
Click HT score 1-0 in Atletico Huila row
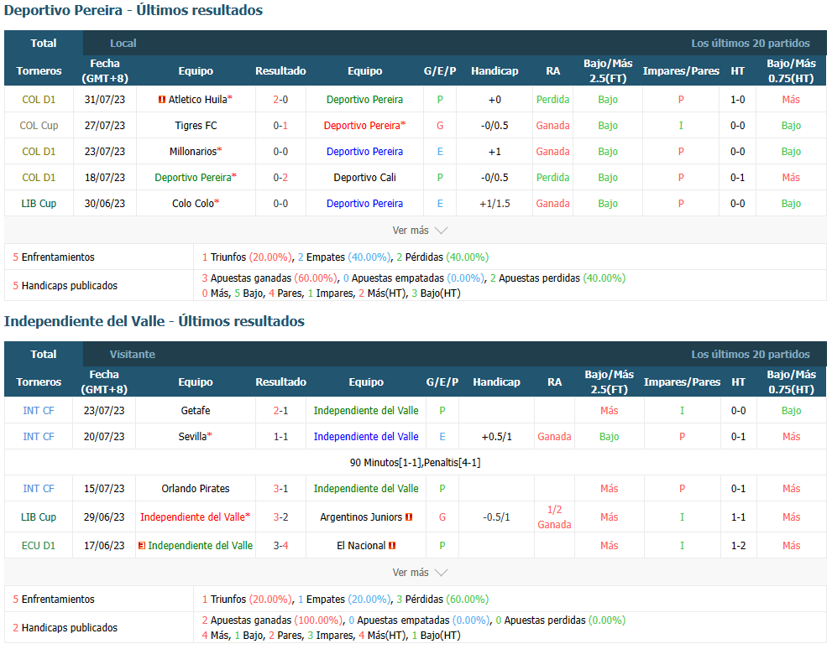point(738,100)
